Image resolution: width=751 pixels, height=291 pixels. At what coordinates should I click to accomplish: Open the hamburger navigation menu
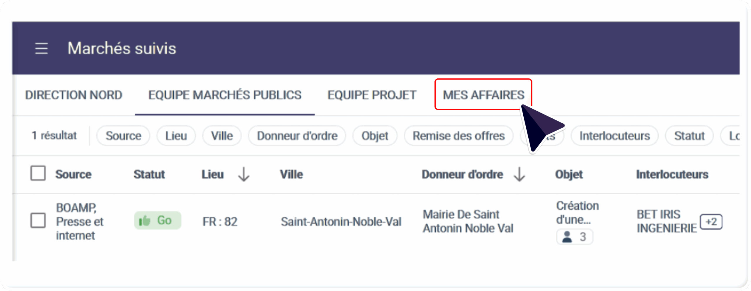[x=41, y=48]
